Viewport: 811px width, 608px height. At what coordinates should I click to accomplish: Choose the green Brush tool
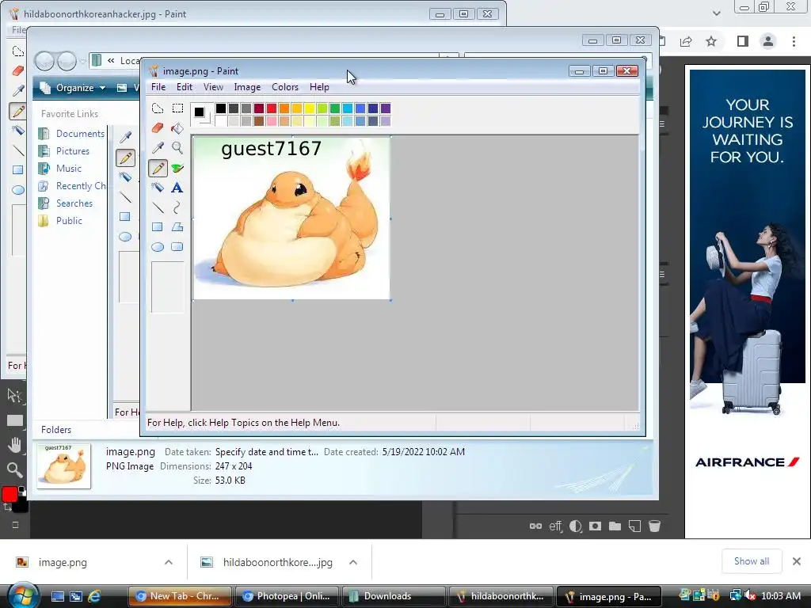click(x=177, y=168)
